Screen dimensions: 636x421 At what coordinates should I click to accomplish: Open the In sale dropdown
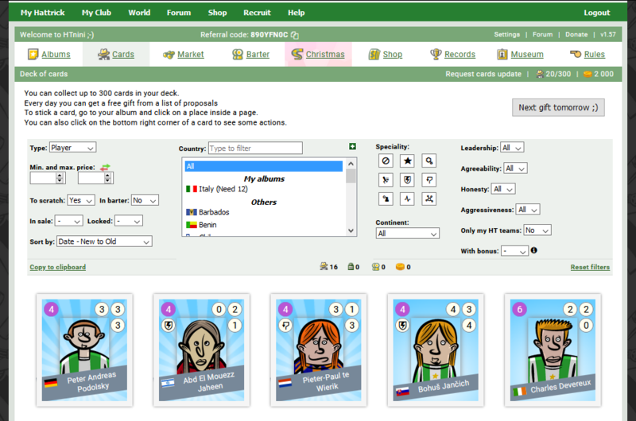point(69,221)
